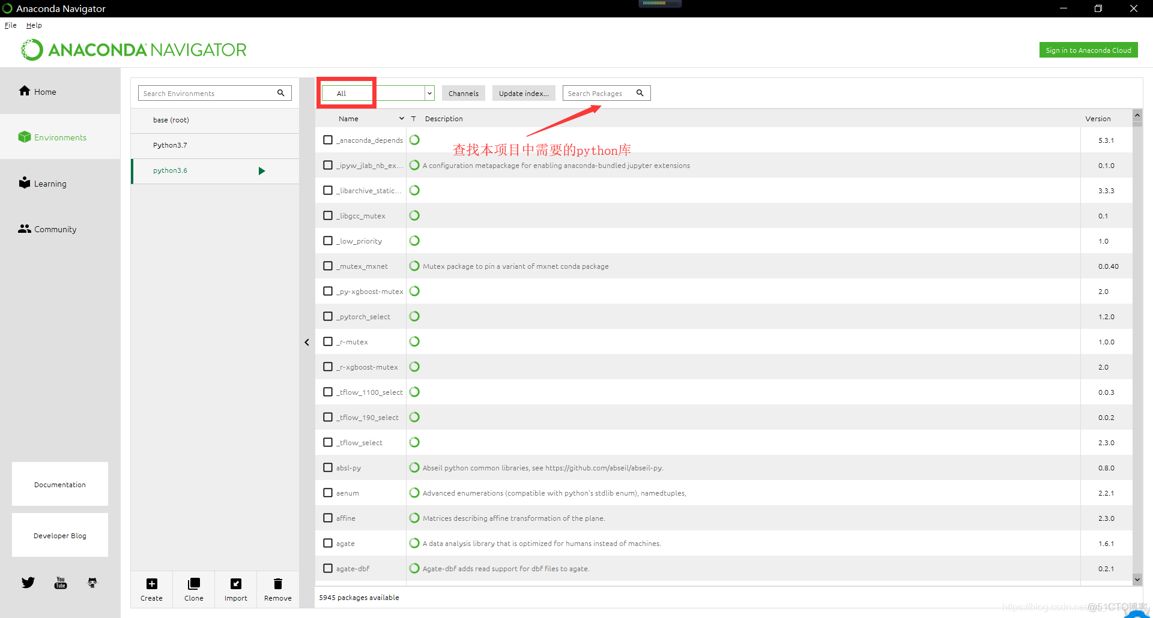
Task: Click version 0.8.0 of absl-py
Action: click(1106, 468)
